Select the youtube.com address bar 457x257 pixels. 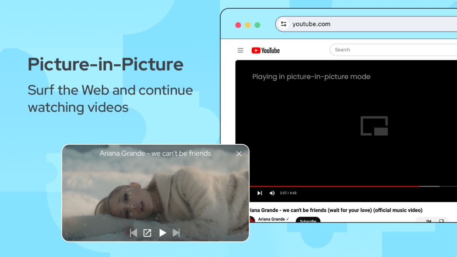[x=366, y=24]
